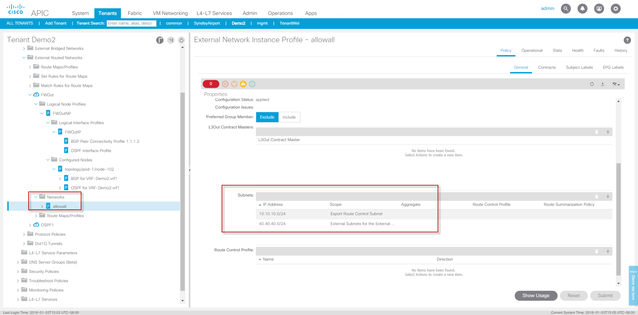Click the tree collapse list icon

(x=171, y=40)
